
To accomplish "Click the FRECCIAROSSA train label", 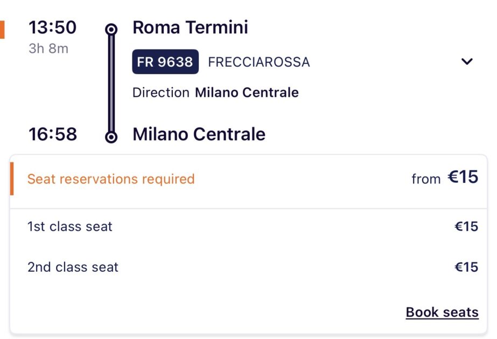I will (258, 62).
